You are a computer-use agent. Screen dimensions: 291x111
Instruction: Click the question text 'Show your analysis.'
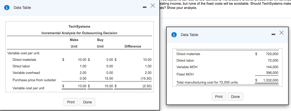pos(182,8)
